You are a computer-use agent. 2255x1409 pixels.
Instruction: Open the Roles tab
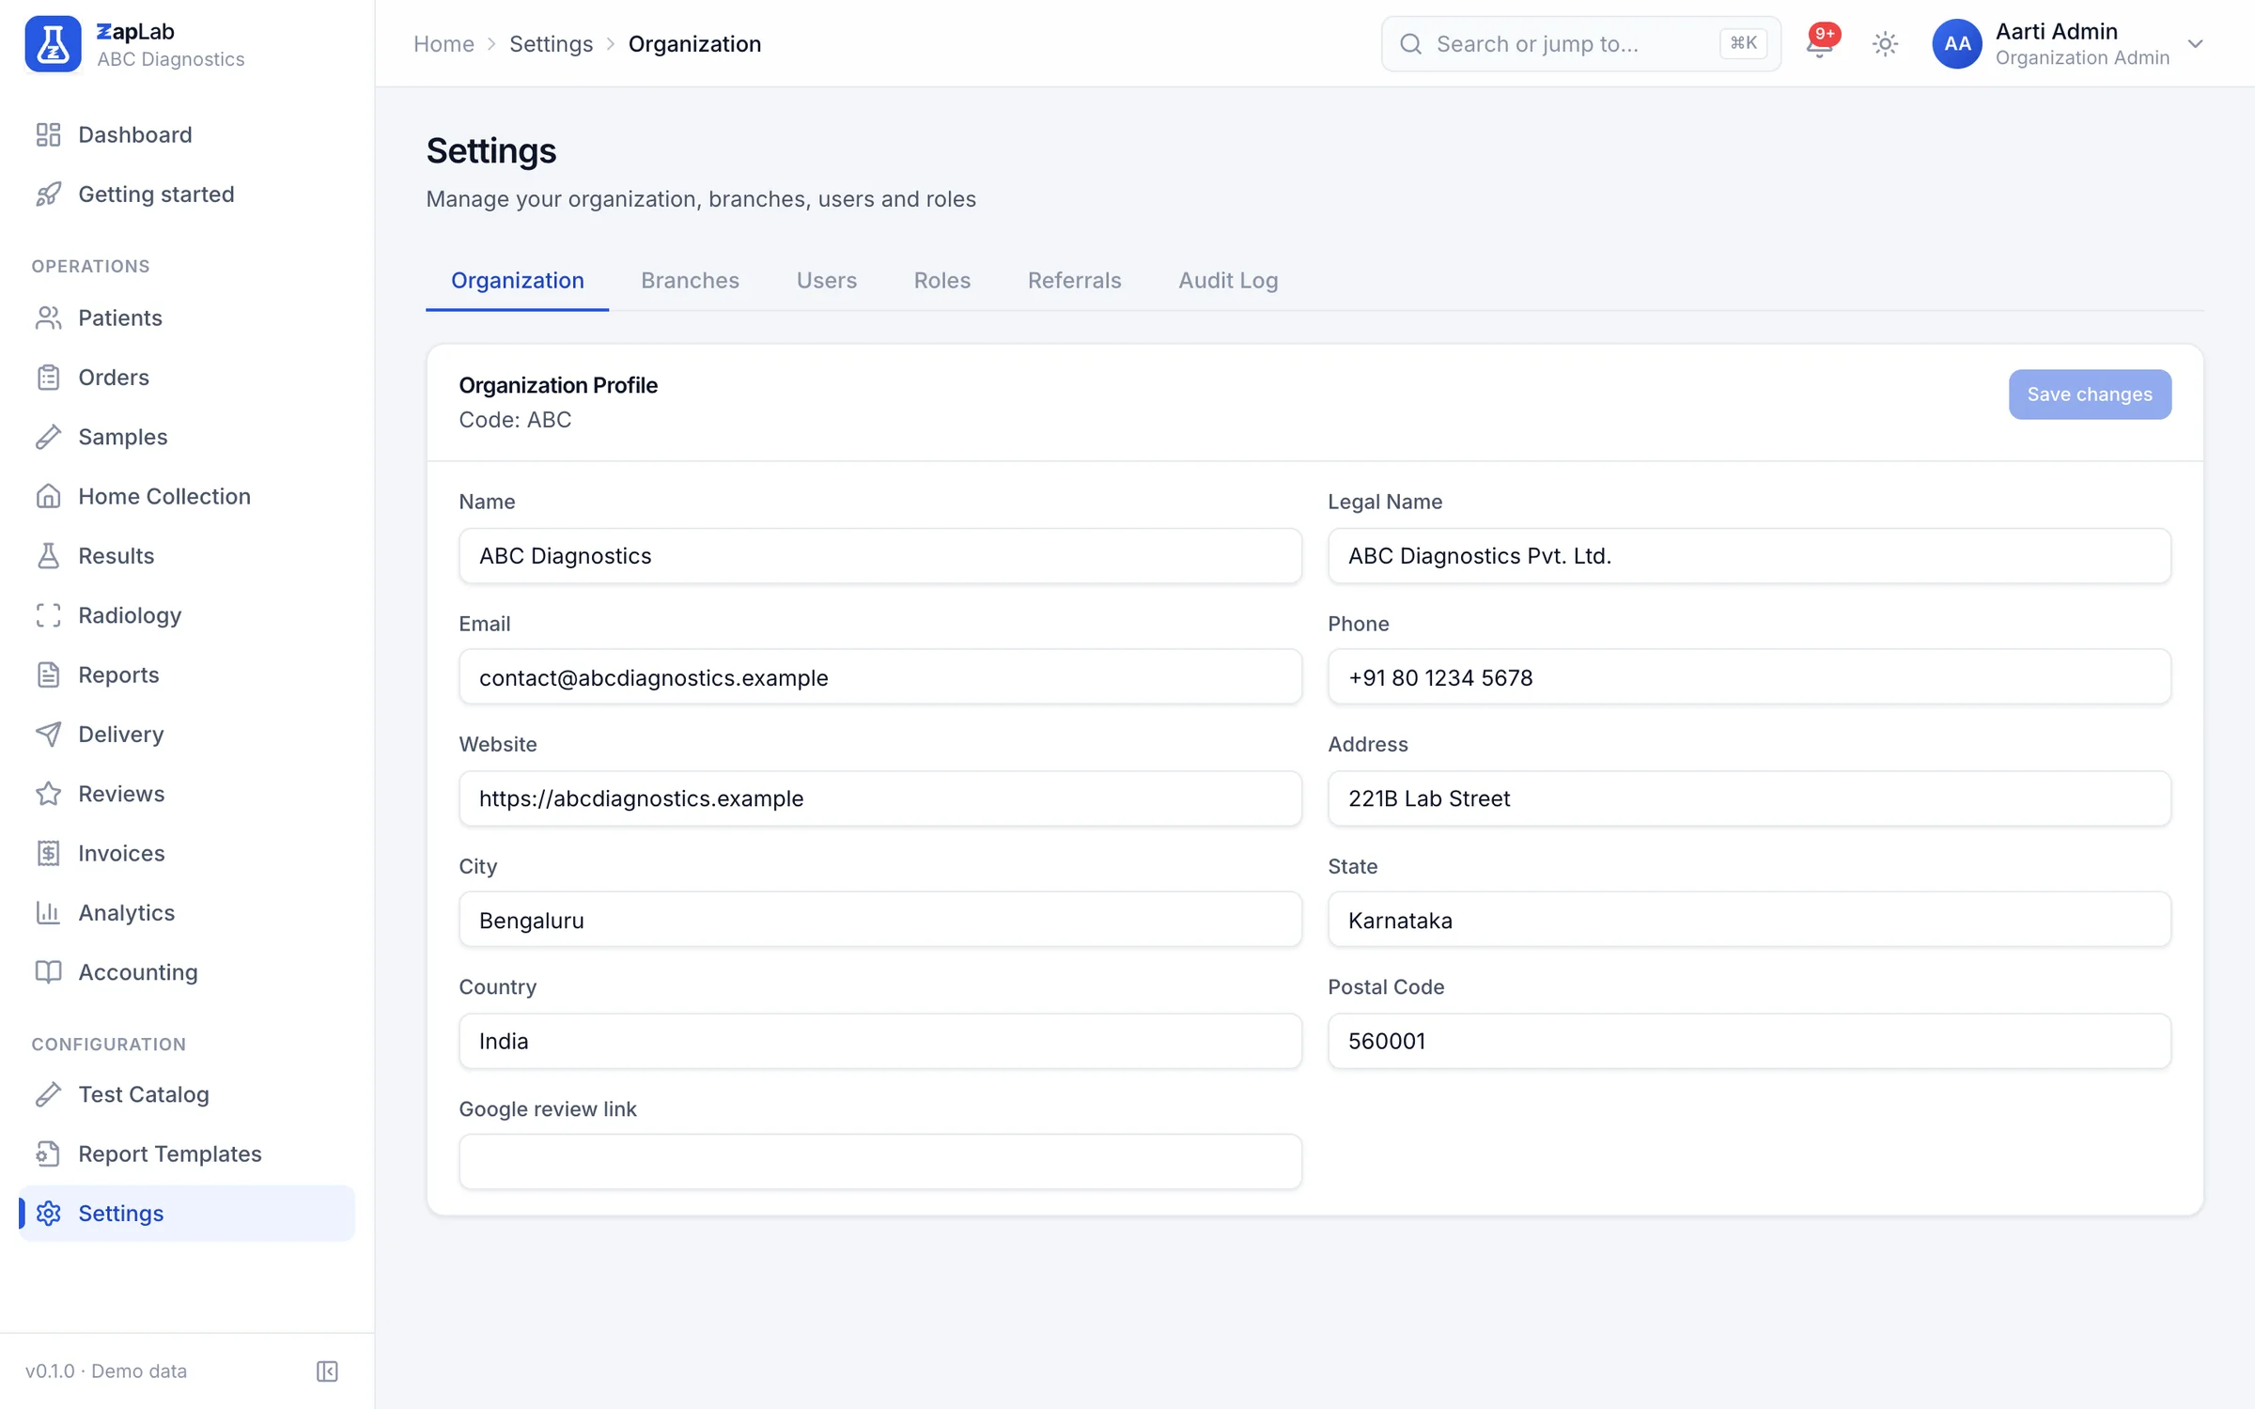click(x=942, y=280)
